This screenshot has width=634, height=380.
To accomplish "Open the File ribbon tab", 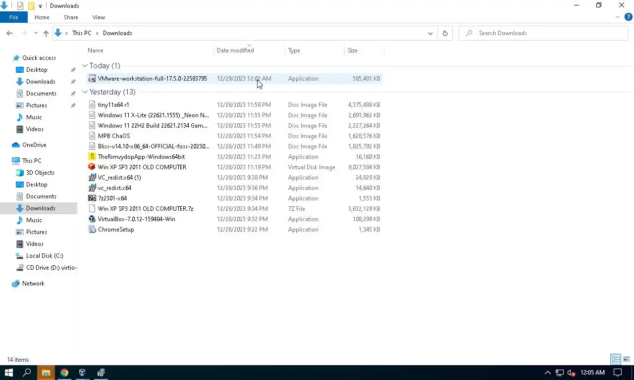I will coord(14,17).
